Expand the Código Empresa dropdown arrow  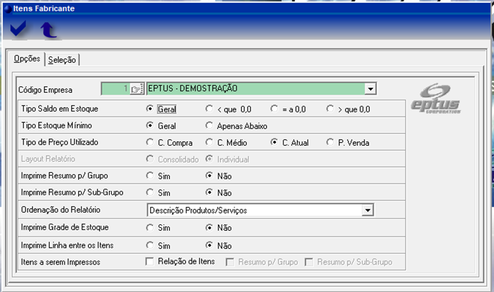pyautogui.click(x=370, y=89)
